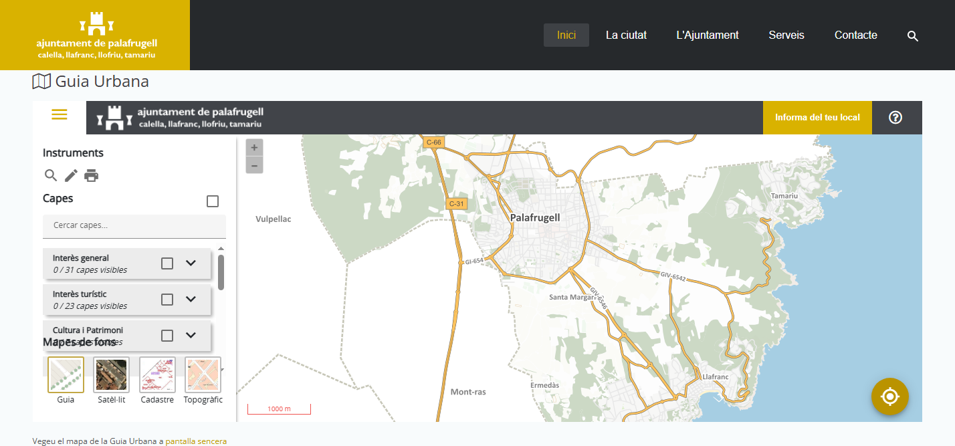Expand the Interès general layer group
The height and width of the screenshot is (446, 955).
click(x=191, y=263)
